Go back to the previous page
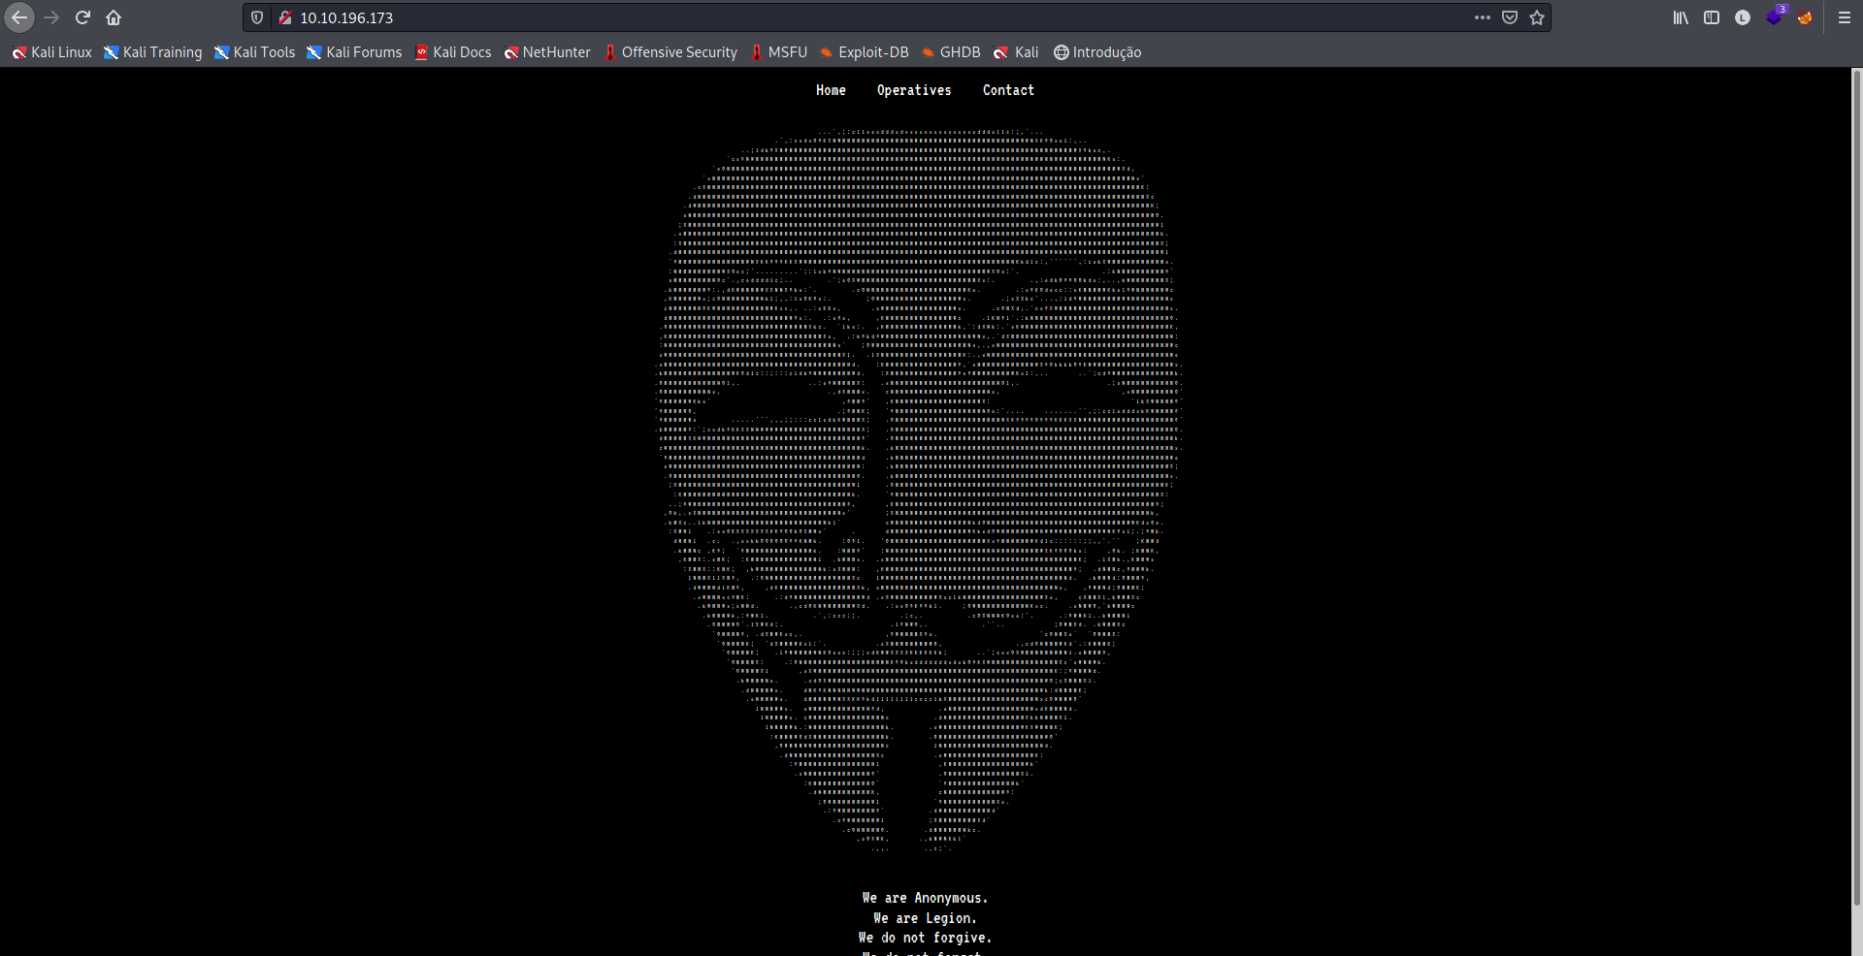The height and width of the screenshot is (956, 1863). (19, 17)
